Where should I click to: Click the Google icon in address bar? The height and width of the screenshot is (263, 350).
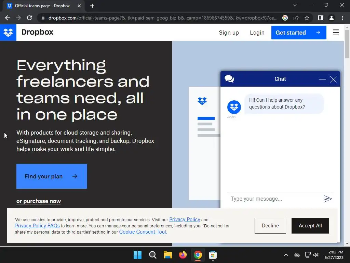tap(285, 18)
